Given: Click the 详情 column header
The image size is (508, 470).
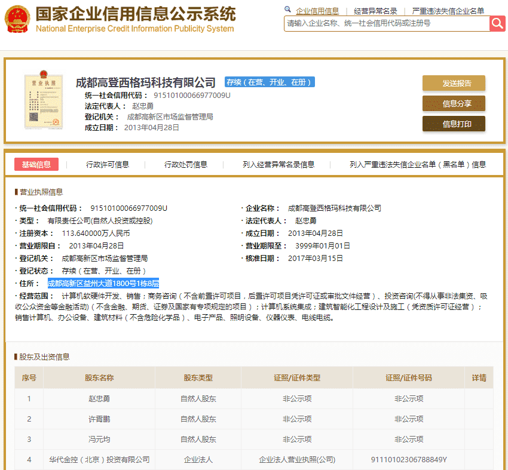Looking at the screenshot, I should click(479, 378).
